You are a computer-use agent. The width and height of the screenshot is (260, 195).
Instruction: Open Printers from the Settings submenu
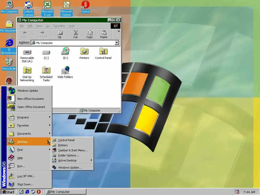point(72,145)
